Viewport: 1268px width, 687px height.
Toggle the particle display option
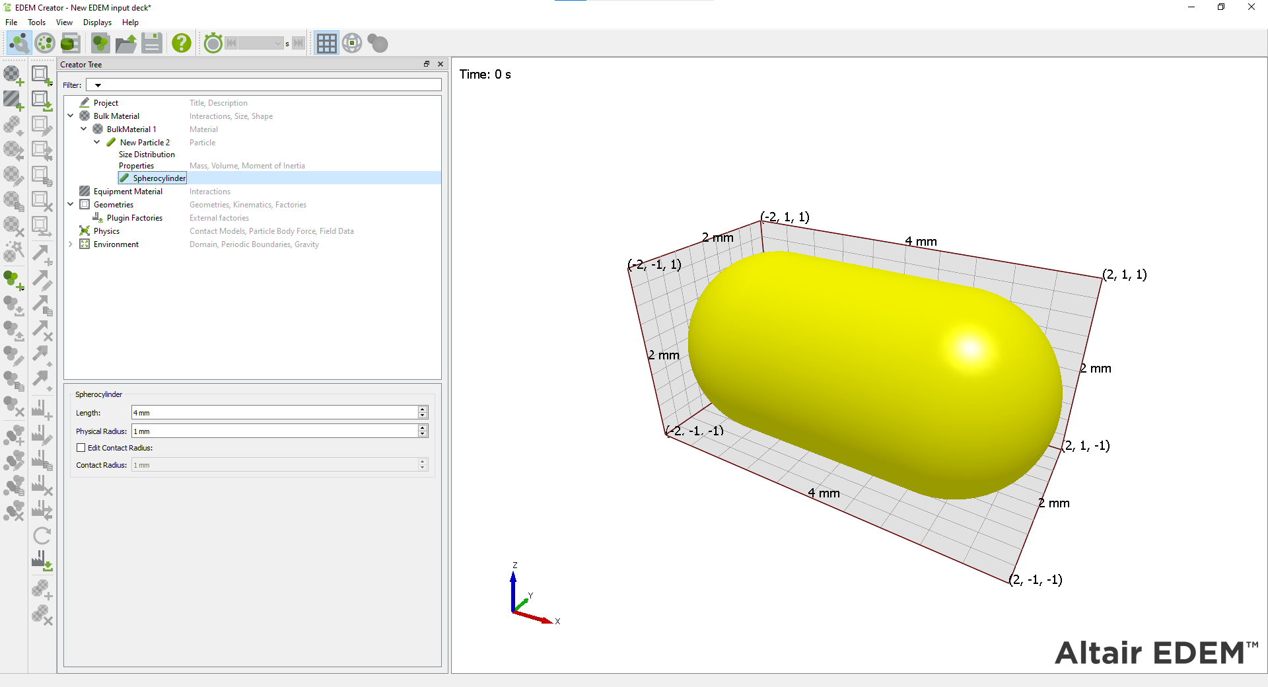(x=377, y=43)
